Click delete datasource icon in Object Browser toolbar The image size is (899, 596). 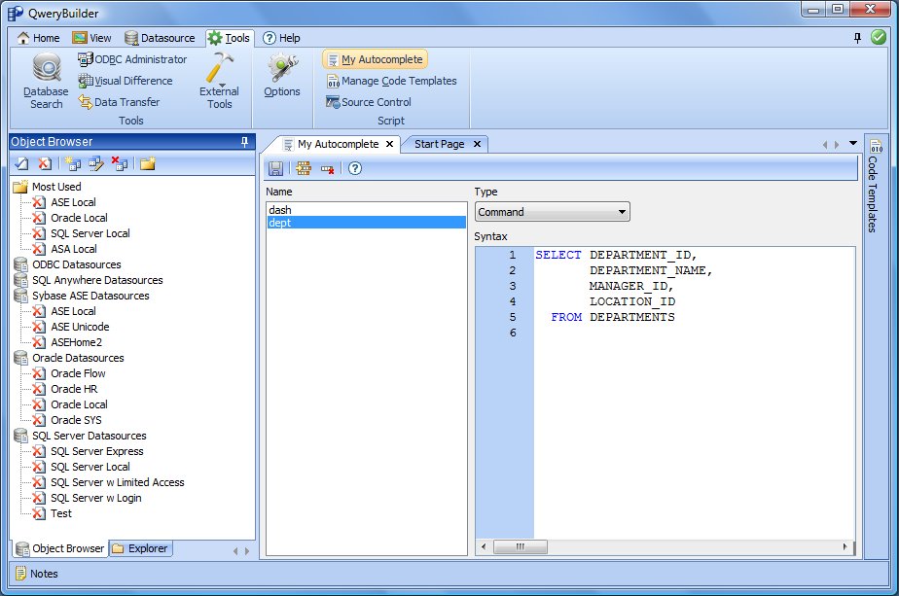coord(120,164)
